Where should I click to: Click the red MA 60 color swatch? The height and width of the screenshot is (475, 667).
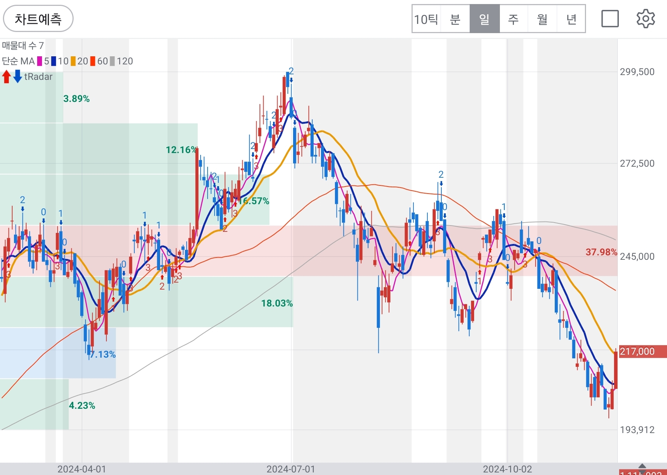tap(93, 61)
